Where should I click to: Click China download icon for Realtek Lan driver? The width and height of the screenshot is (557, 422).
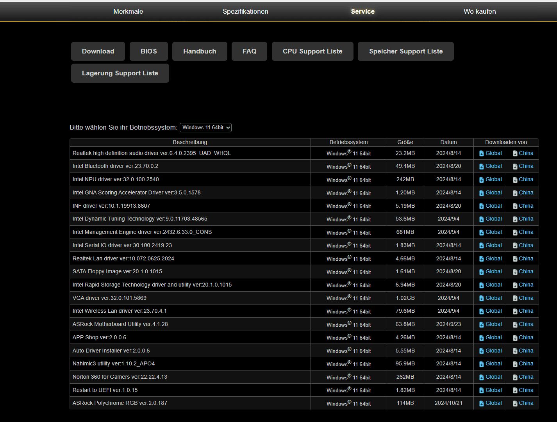point(515,259)
